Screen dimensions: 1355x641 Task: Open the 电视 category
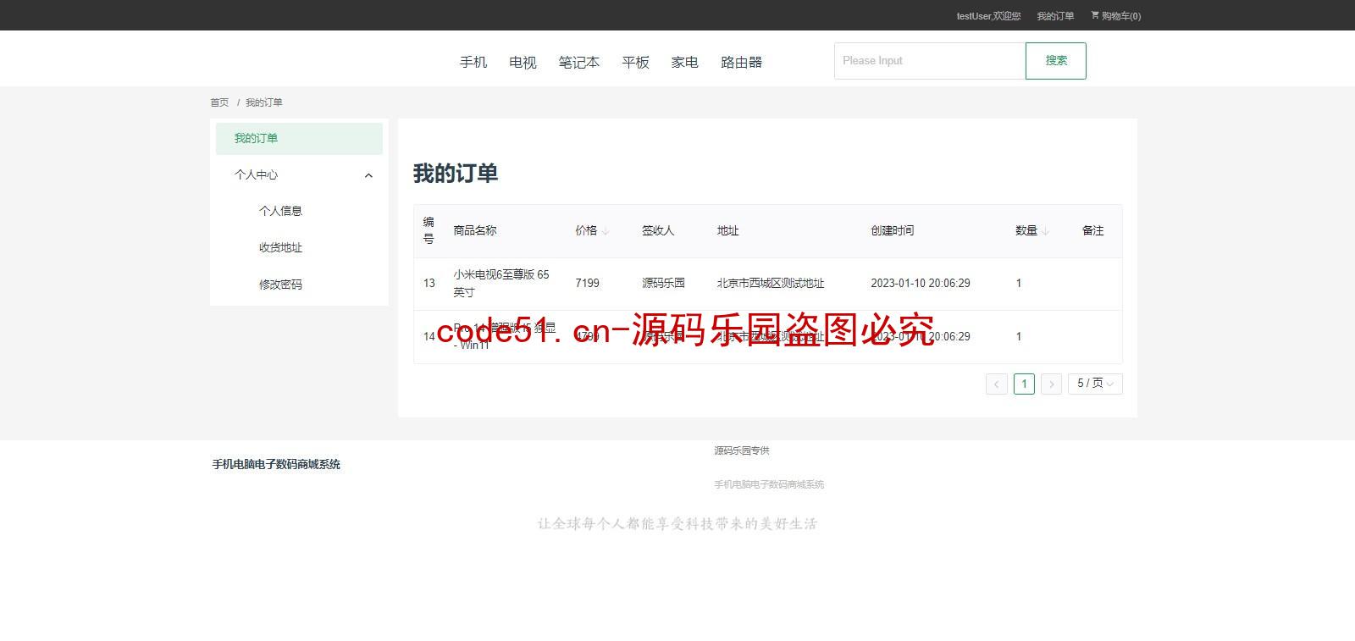(x=523, y=62)
